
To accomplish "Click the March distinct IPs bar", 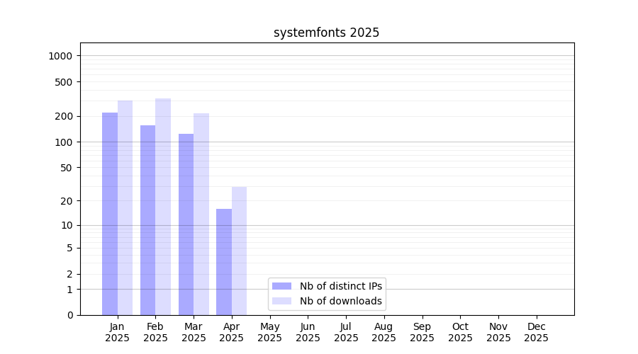I will coord(186,224).
